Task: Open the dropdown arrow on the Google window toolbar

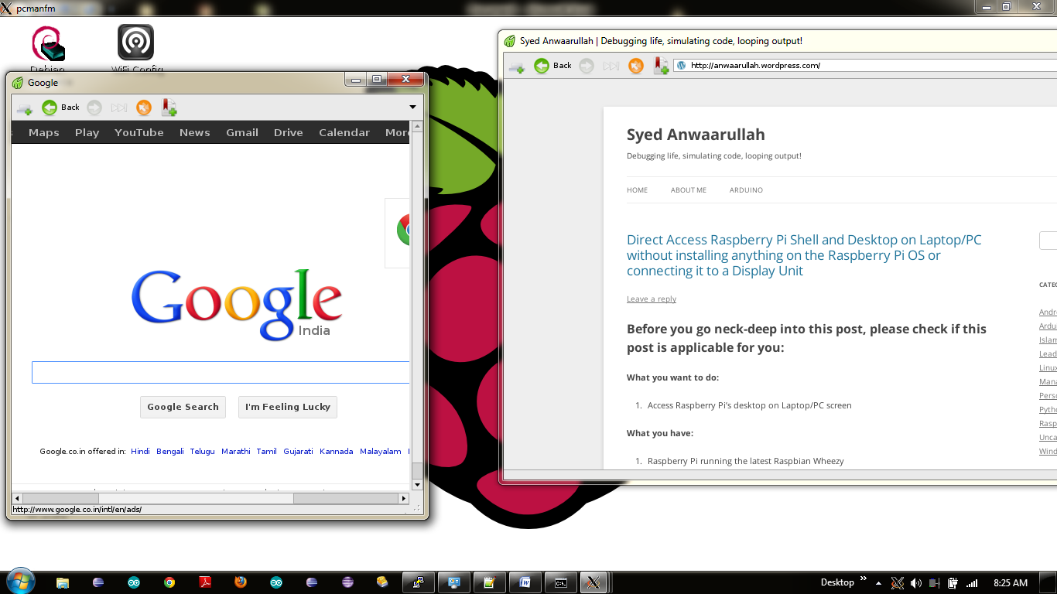Action: [412, 108]
